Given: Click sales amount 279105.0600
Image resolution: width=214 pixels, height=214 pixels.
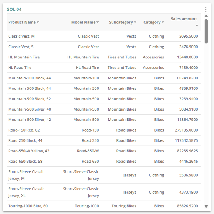Looking at the screenshot, I should click(x=186, y=130).
